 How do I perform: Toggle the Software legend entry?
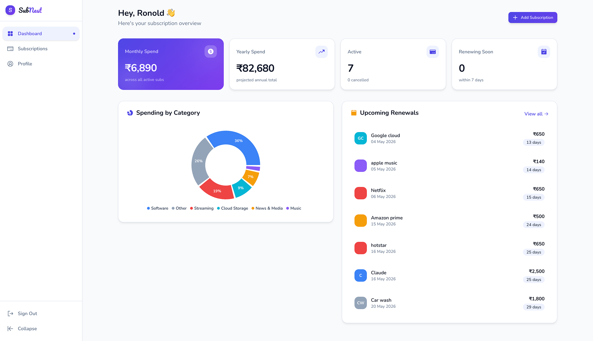click(x=158, y=208)
